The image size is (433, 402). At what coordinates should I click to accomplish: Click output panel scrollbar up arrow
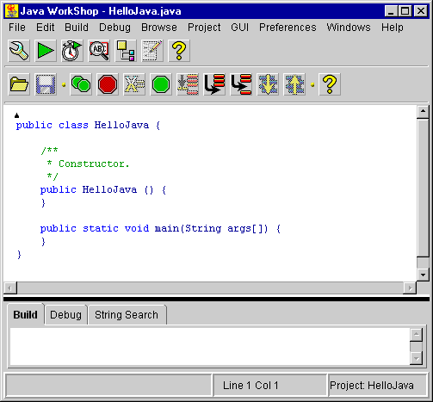[417, 335]
